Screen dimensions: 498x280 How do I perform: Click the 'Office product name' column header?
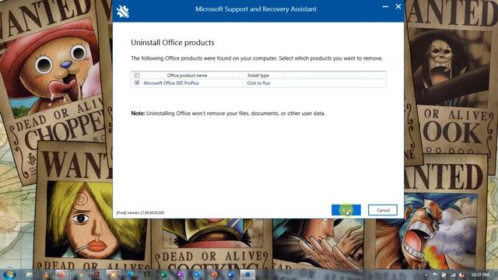[187, 75]
